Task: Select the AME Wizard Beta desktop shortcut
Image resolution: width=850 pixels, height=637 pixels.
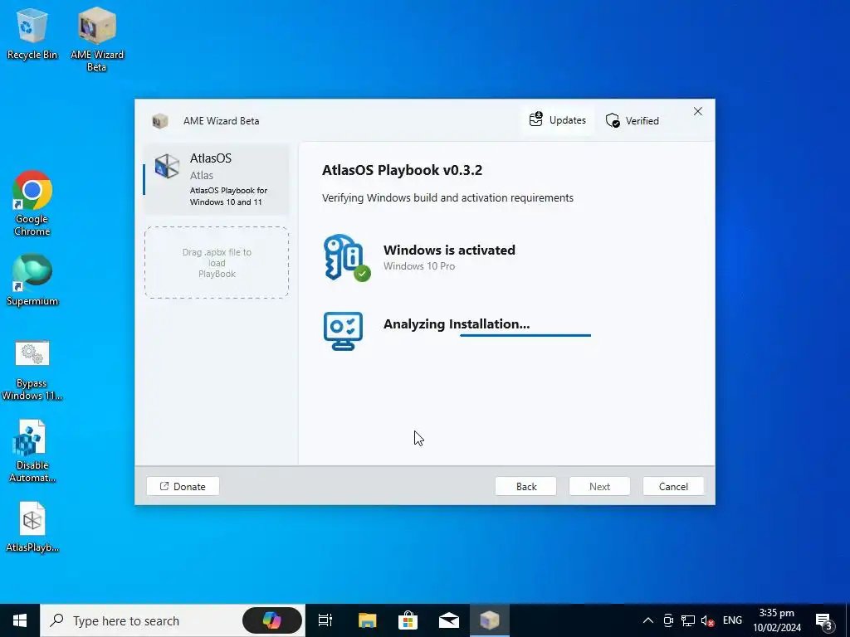Action: point(96,39)
